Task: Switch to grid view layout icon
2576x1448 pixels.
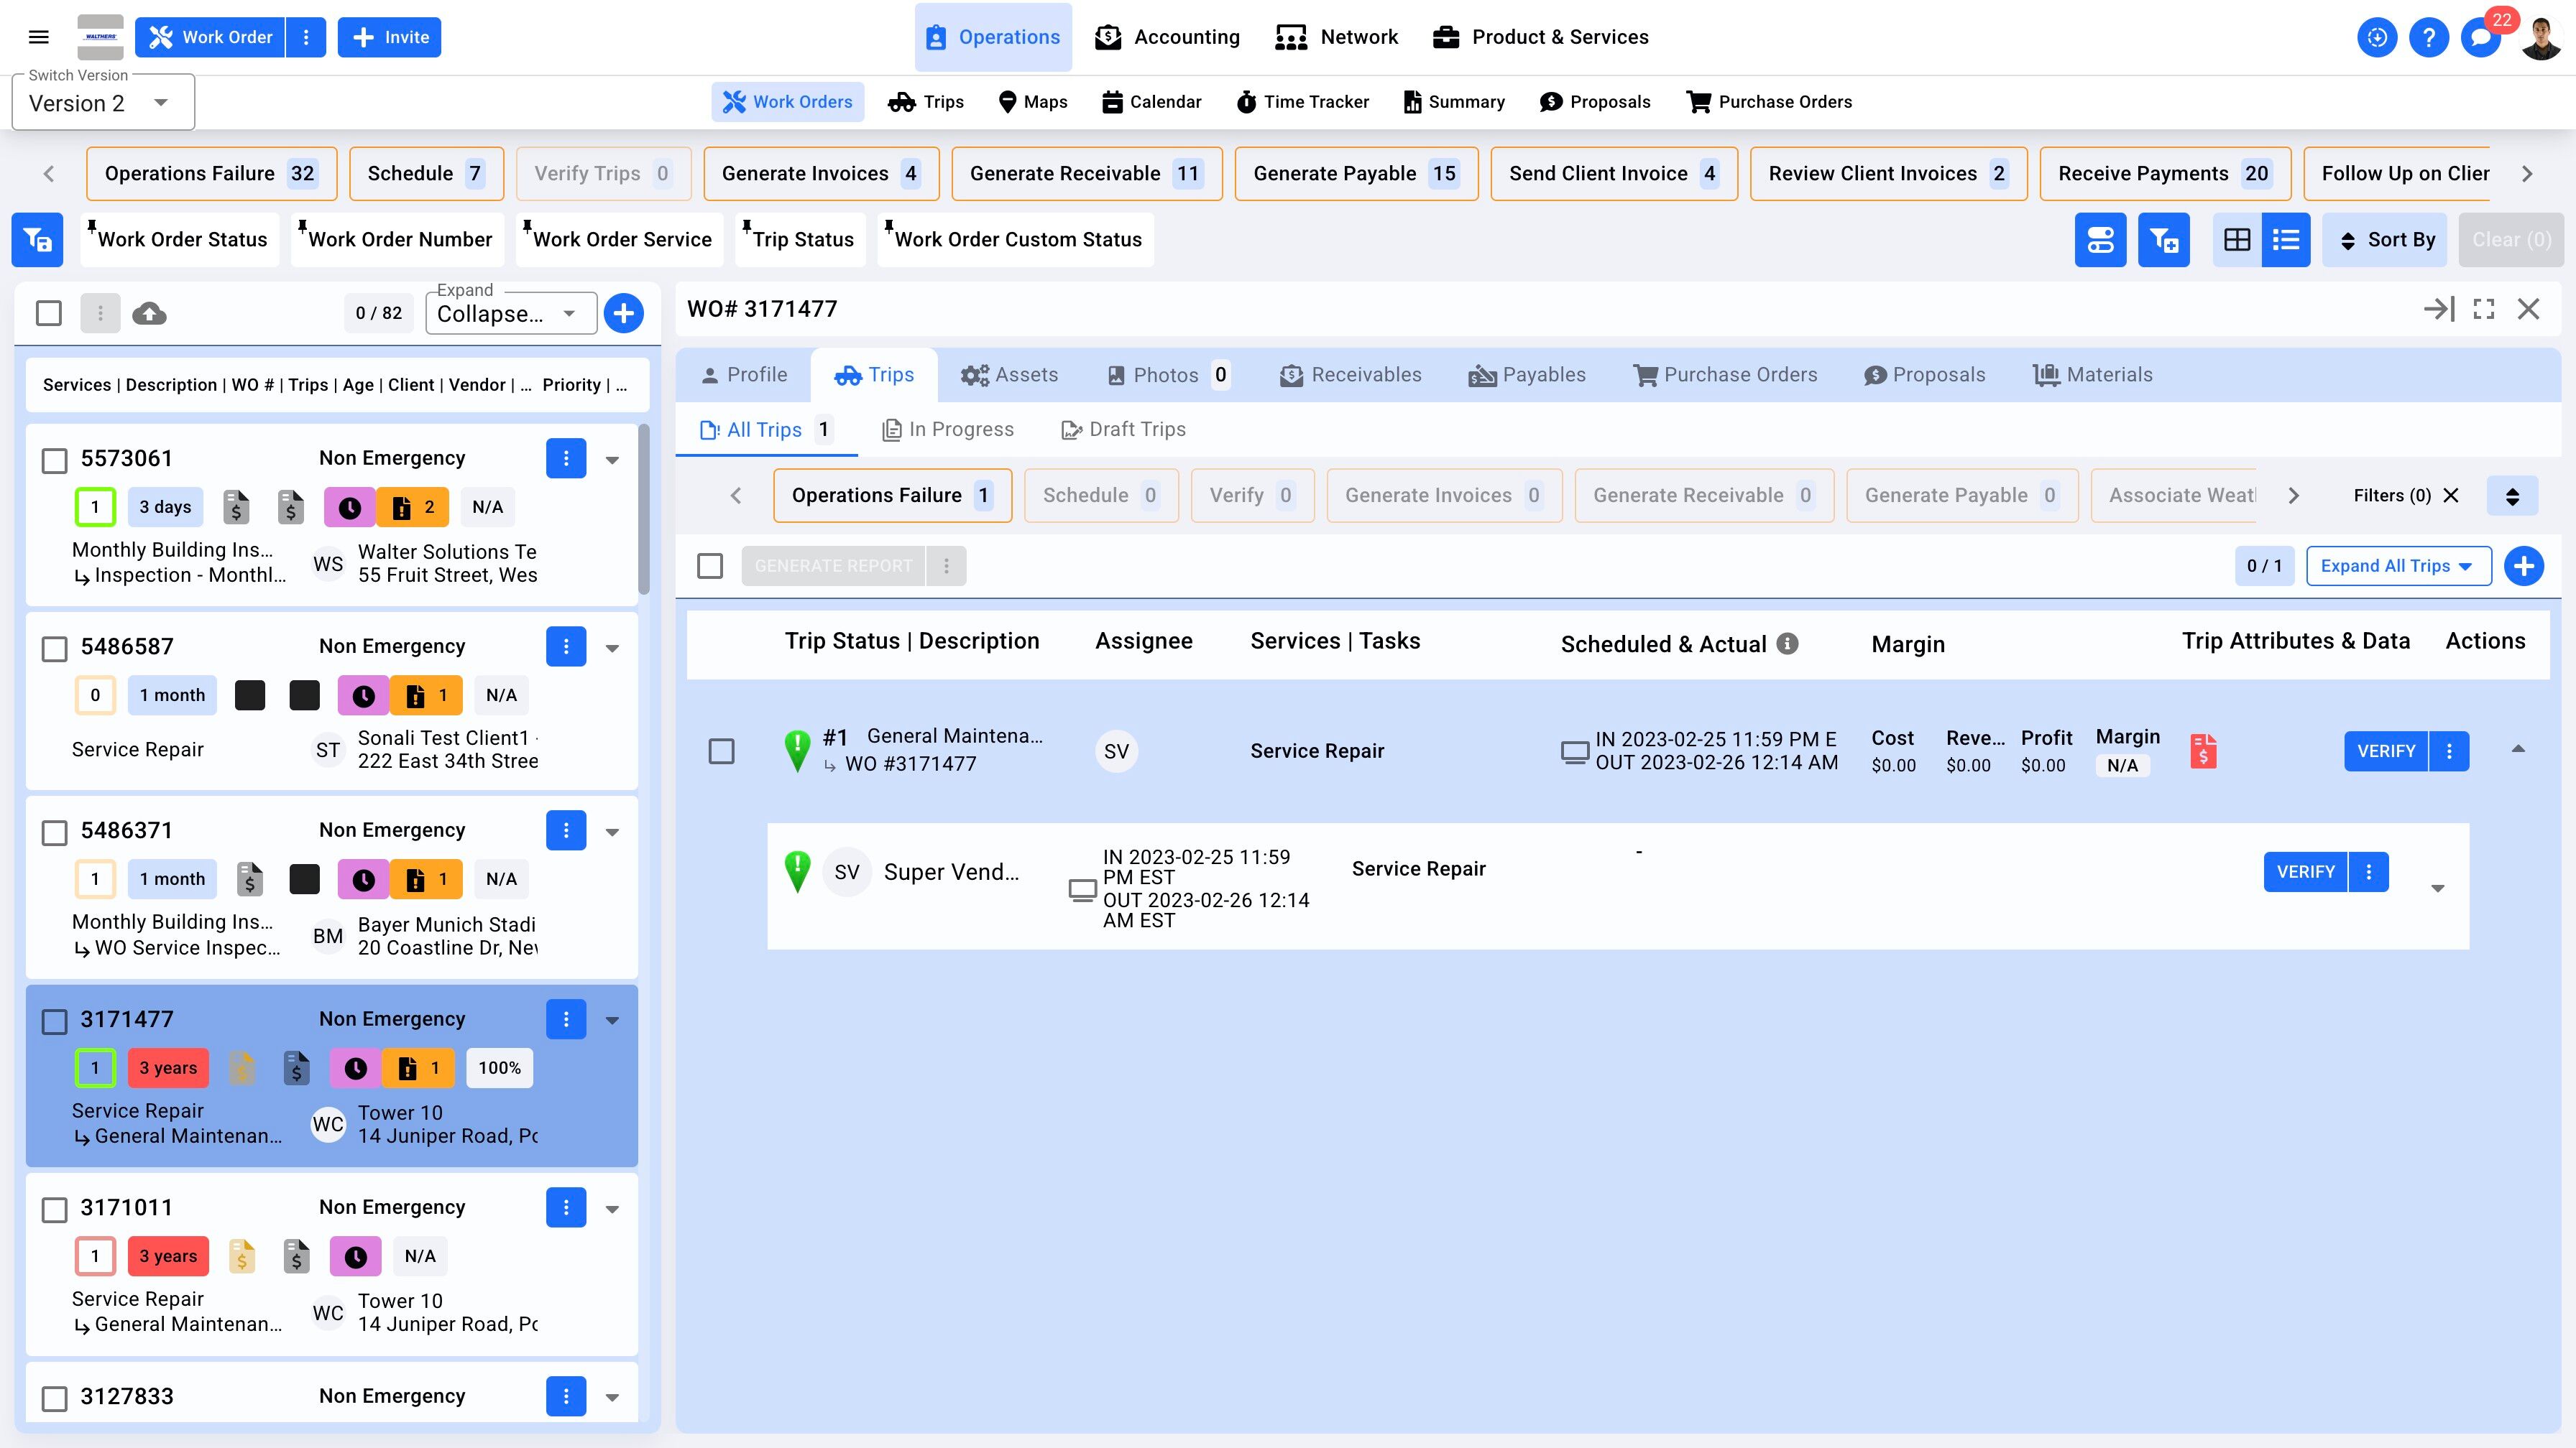Action: tap(2237, 240)
